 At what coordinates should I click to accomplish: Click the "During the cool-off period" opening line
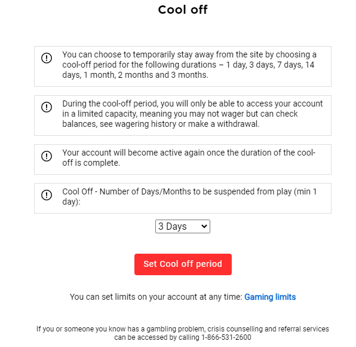coord(192,104)
